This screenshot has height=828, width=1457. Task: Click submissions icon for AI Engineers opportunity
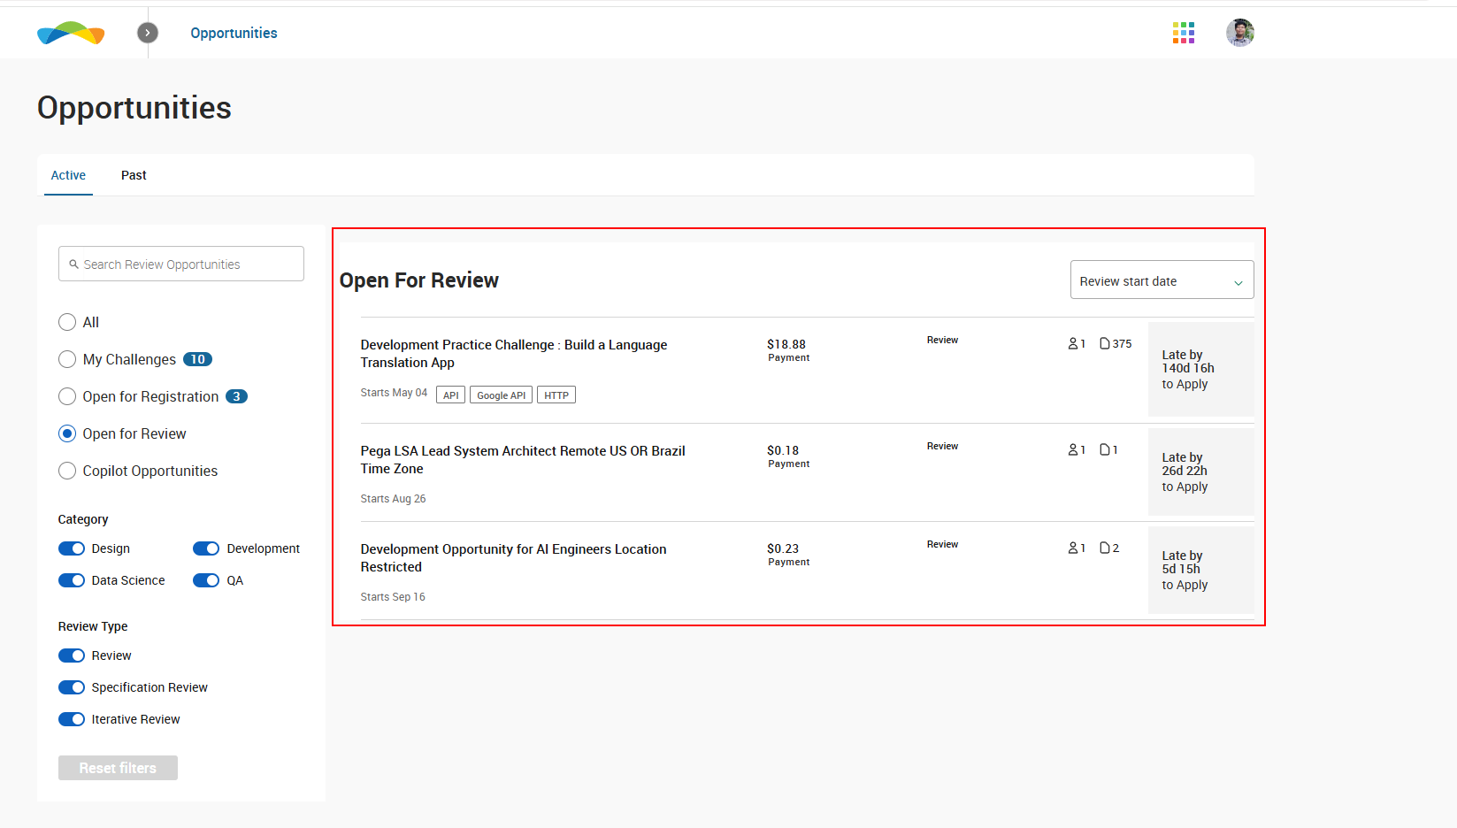click(1105, 548)
